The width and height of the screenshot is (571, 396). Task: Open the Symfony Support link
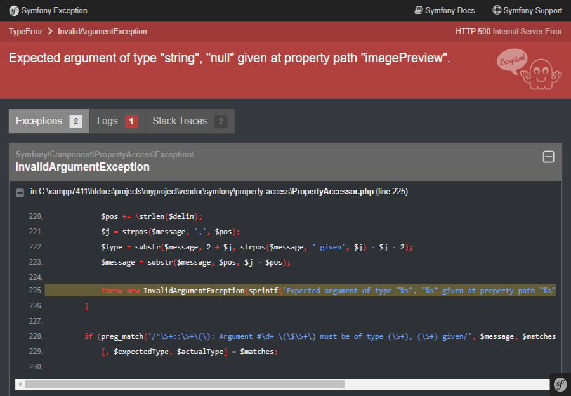(532, 11)
